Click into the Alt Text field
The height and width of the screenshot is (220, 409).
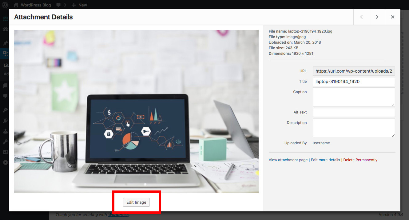tap(354, 112)
